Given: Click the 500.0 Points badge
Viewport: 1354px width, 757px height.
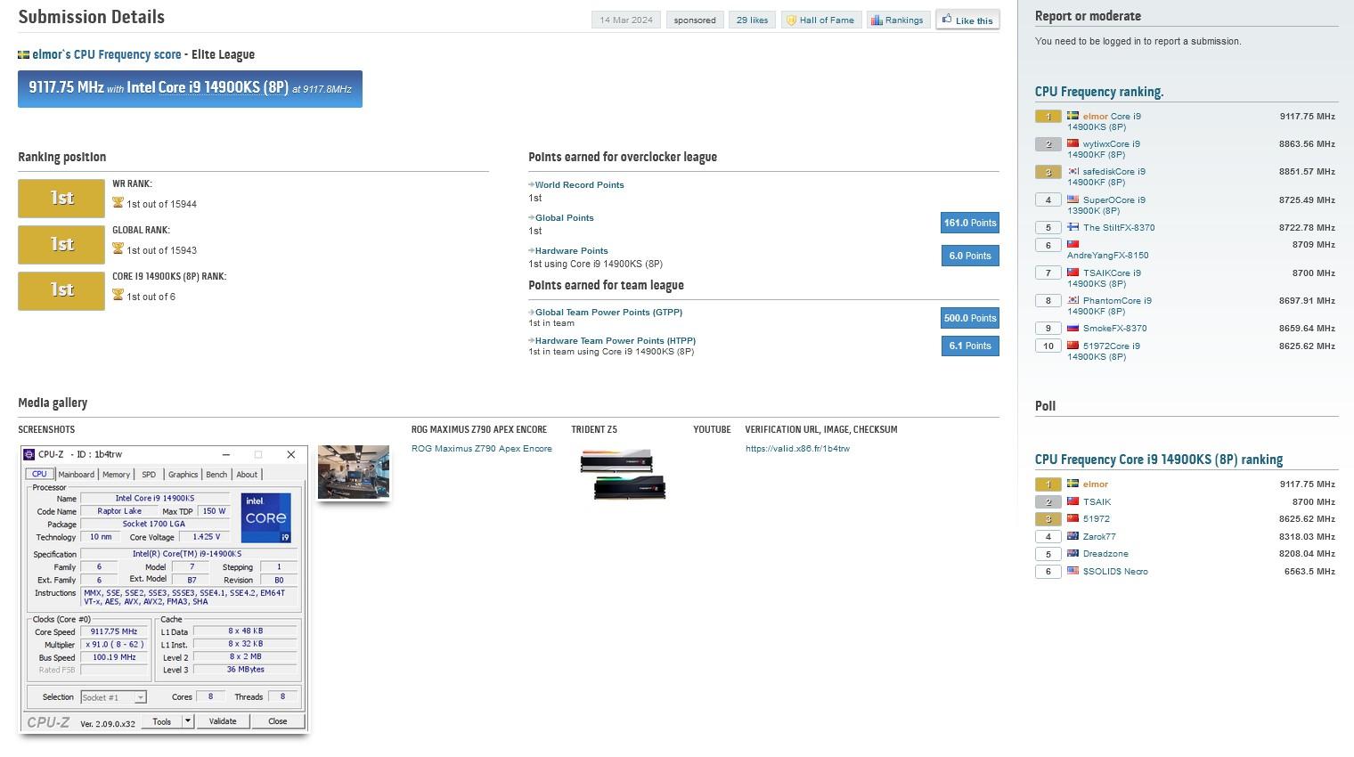Looking at the screenshot, I should tap(970, 318).
